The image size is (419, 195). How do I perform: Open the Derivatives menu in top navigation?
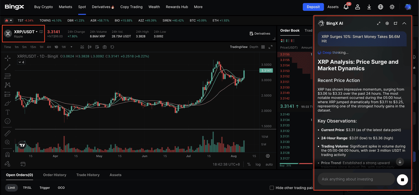103,7
